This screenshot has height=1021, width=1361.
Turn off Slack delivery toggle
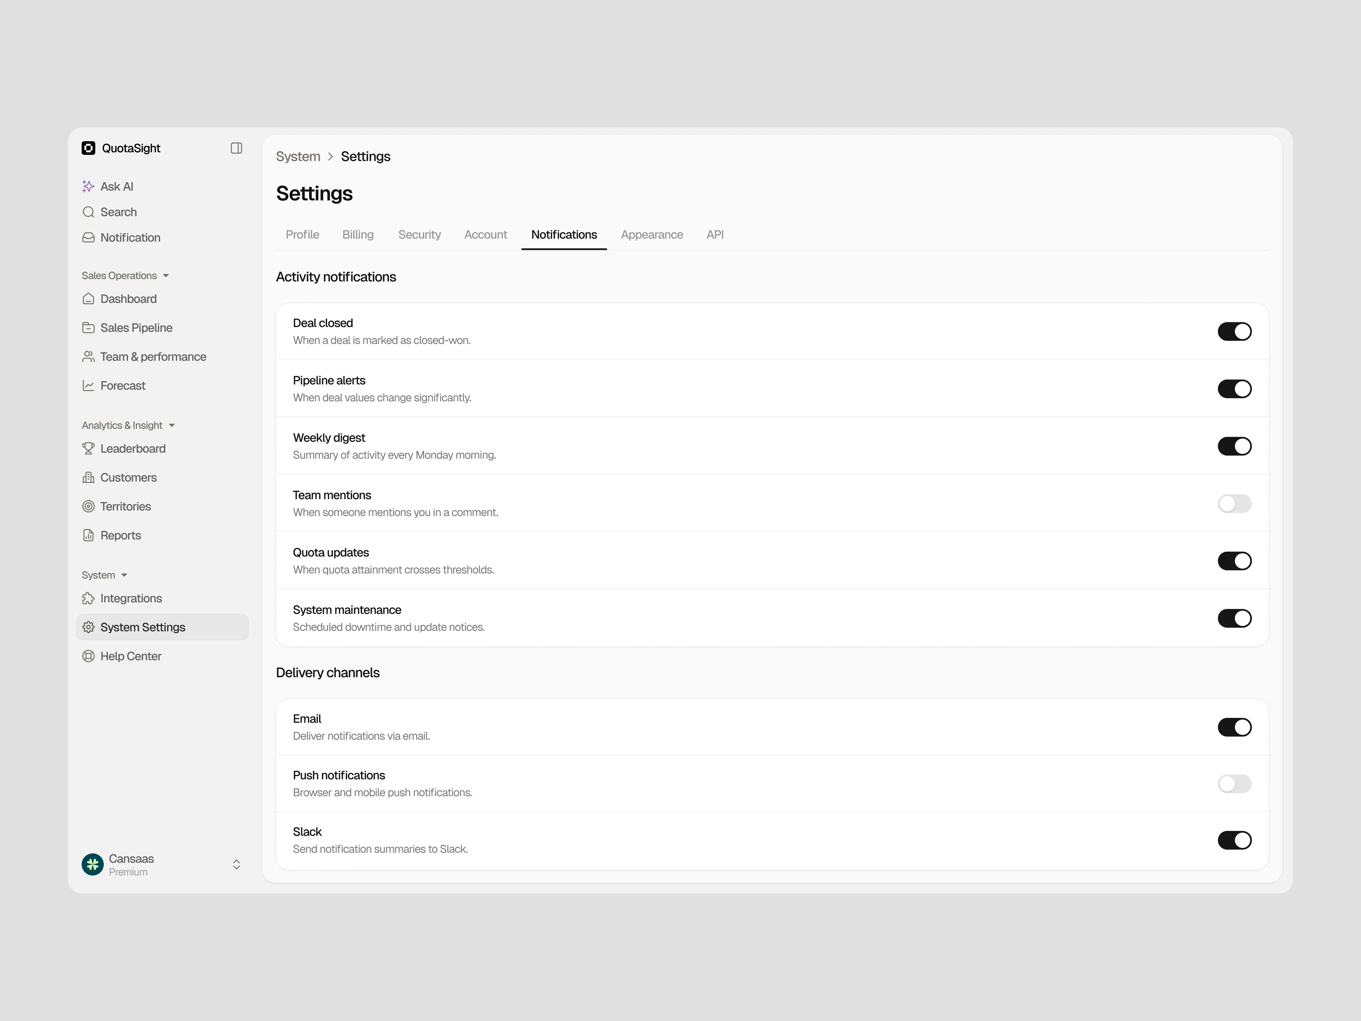tap(1234, 840)
